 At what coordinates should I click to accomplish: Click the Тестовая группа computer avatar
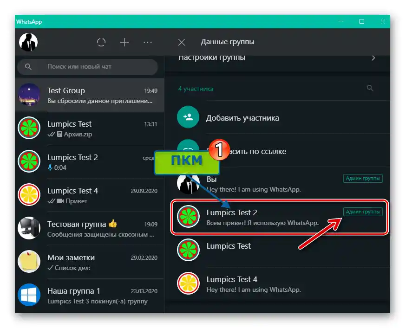(x=29, y=228)
